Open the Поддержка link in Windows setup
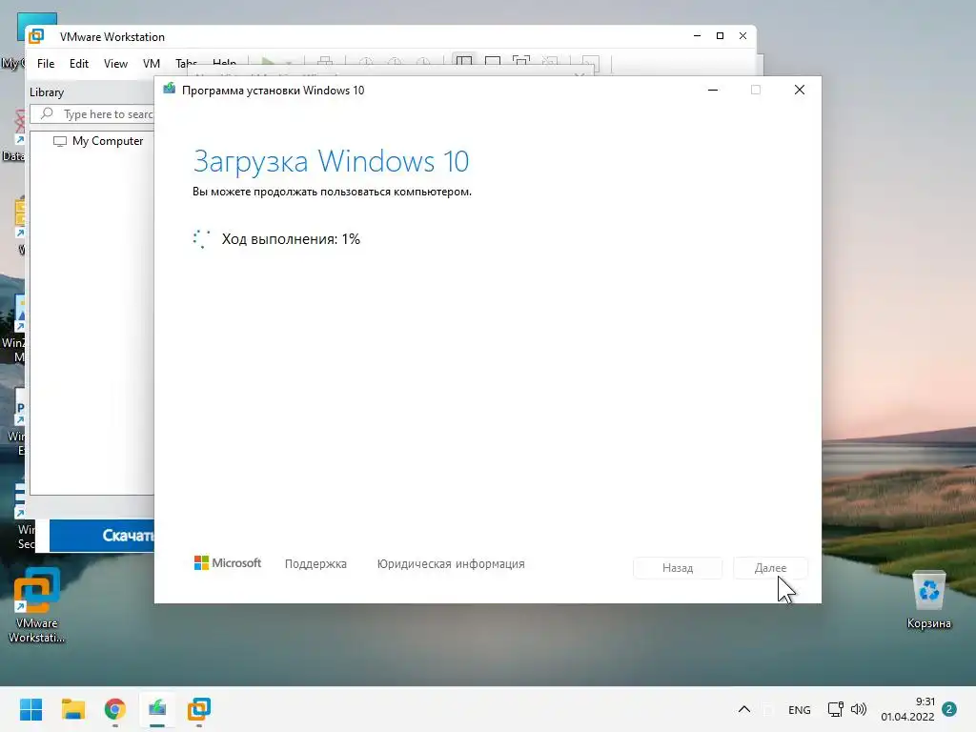 coord(315,564)
